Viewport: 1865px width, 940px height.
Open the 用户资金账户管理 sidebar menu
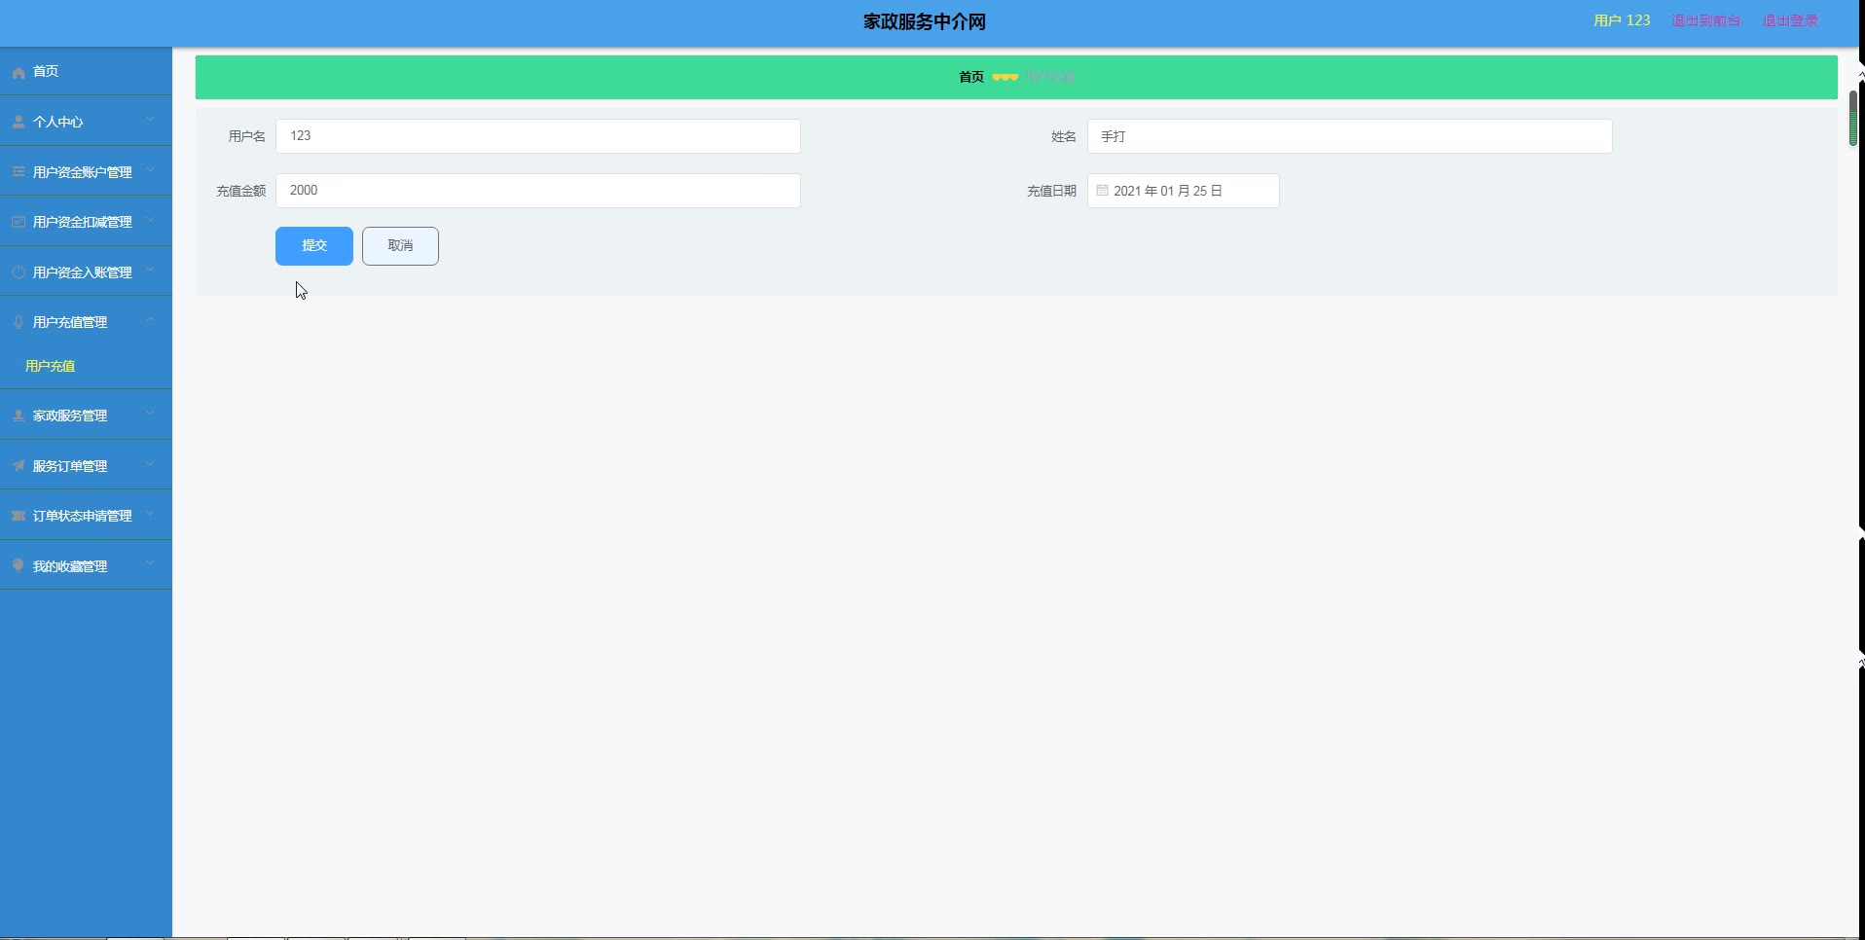[86, 172]
